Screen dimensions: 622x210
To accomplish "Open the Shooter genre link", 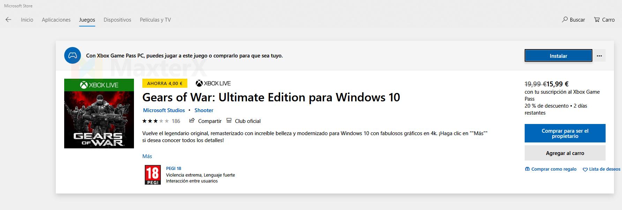I will point(204,110).
